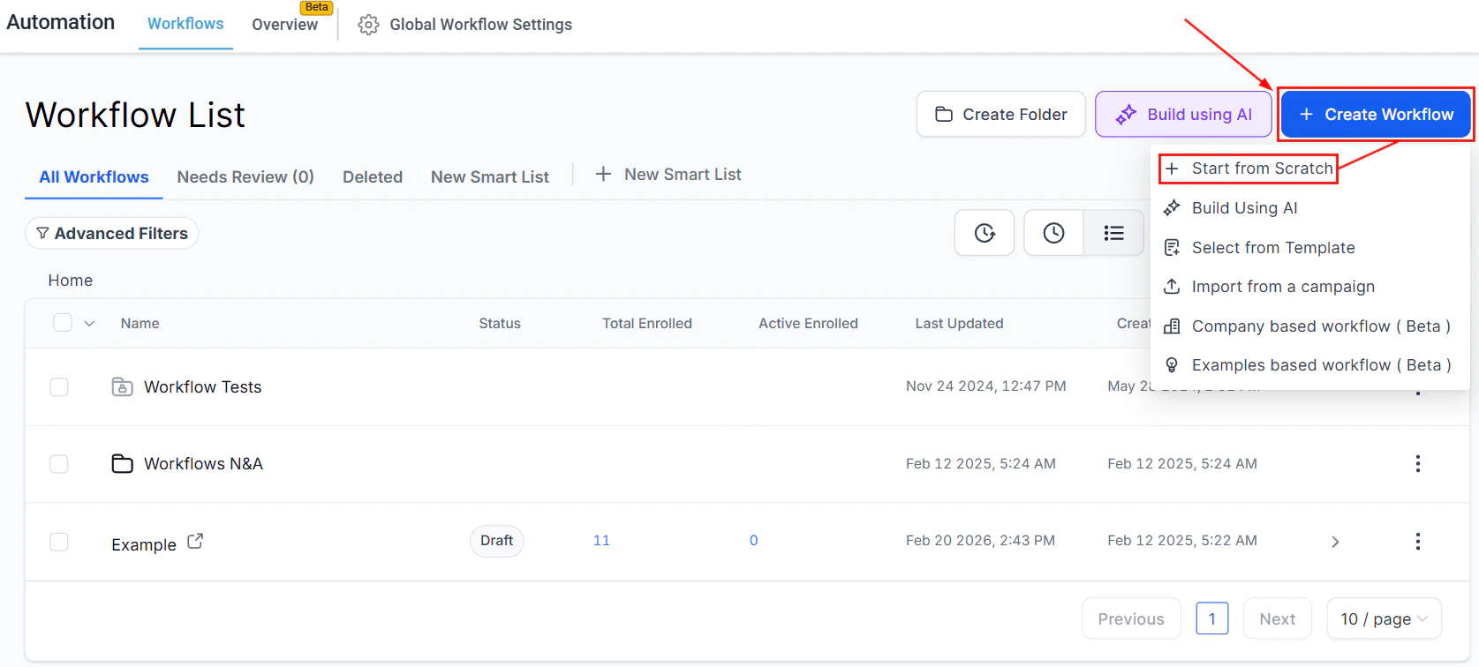Click Feb 20 2026, 2:43 PM date
This screenshot has height=667, width=1479.
(x=980, y=541)
